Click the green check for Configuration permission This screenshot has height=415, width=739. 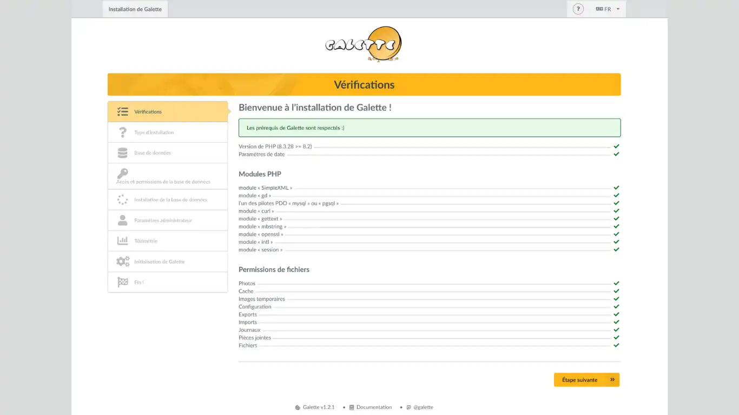tap(616, 306)
